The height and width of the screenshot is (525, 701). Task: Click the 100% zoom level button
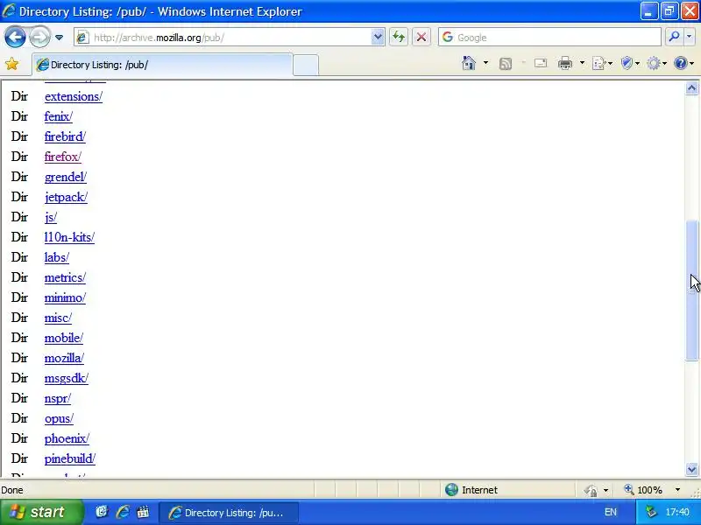click(x=644, y=490)
